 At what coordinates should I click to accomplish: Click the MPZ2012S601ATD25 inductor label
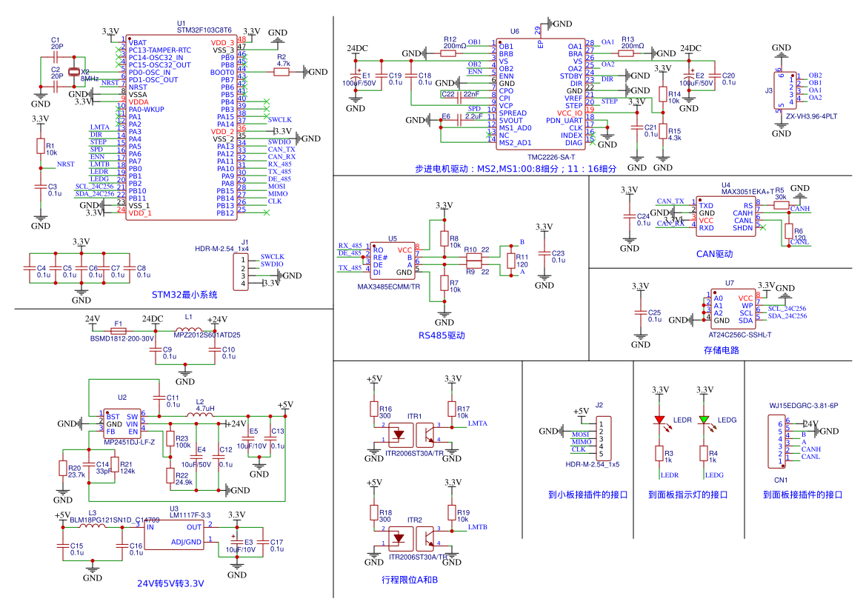[x=207, y=335]
